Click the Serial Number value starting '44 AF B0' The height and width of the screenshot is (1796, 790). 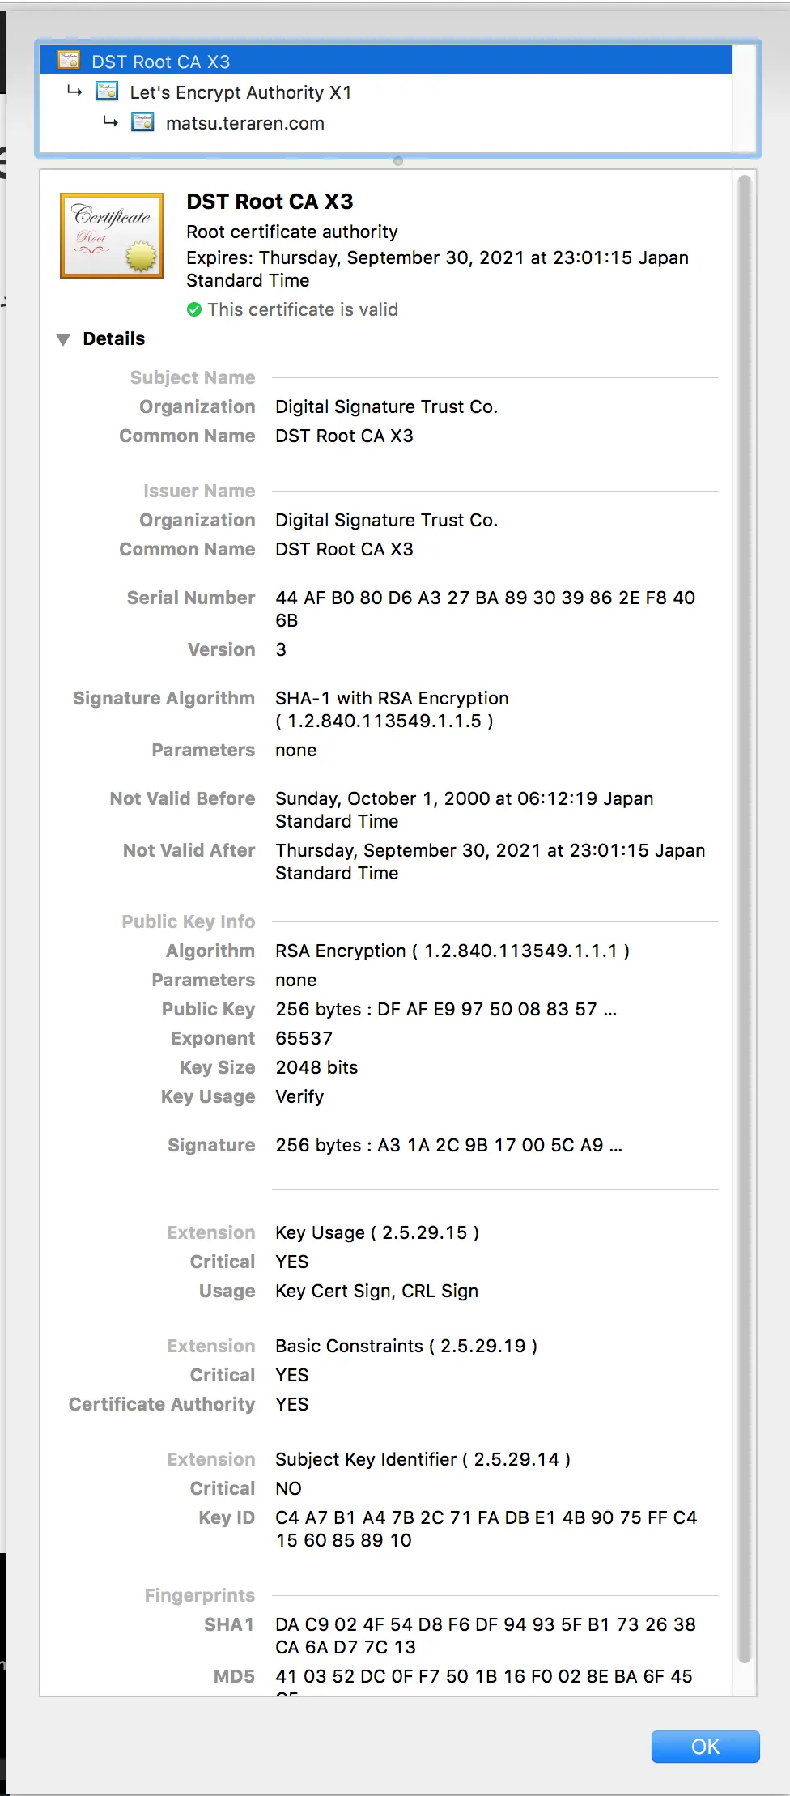486,609
